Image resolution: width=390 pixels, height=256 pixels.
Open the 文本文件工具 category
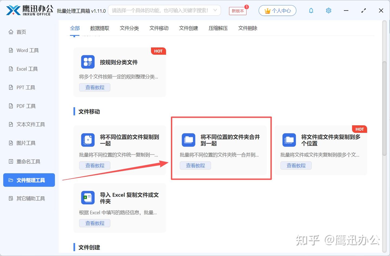pyautogui.click(x=30, y=124)
